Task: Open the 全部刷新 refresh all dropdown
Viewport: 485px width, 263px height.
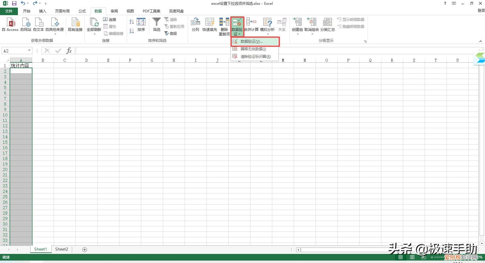Action: (x=94, y=32)
